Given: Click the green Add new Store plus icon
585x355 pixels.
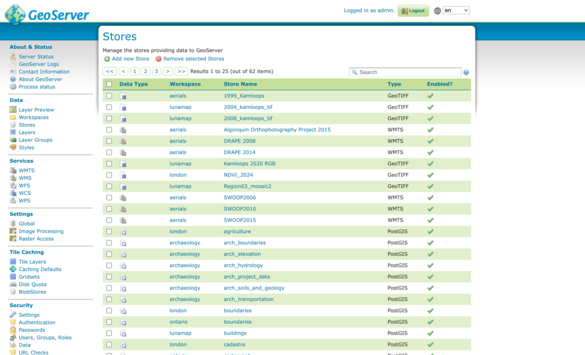Looking at the screenshot, I should click(107, 59).
